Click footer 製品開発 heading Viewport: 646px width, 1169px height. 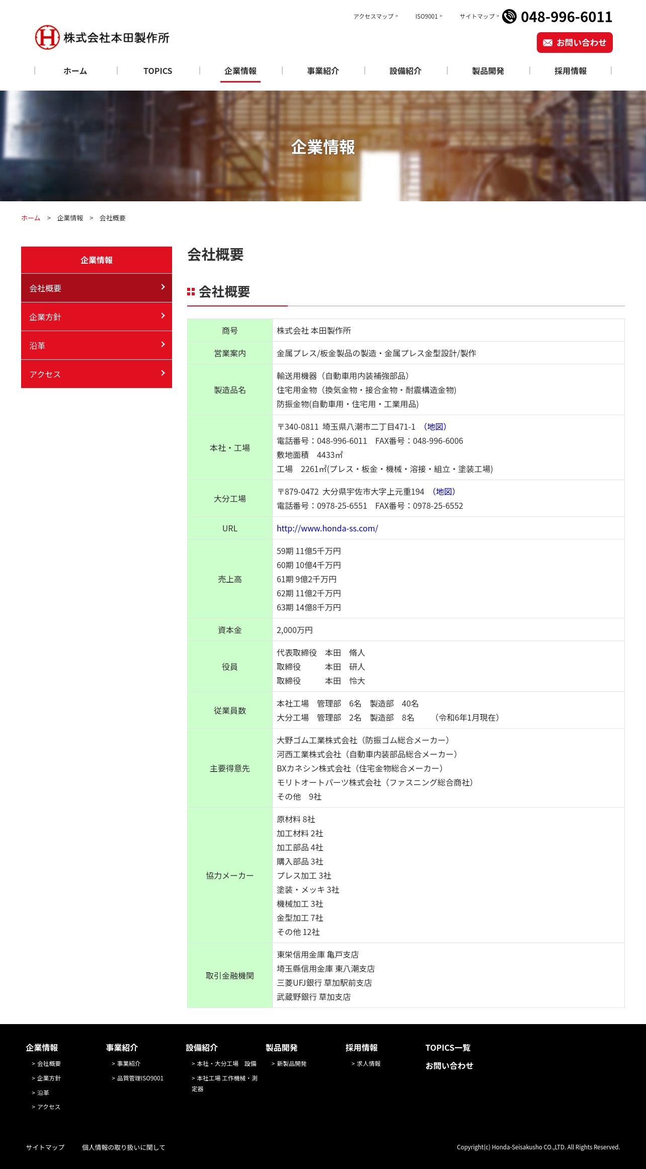282,1048
